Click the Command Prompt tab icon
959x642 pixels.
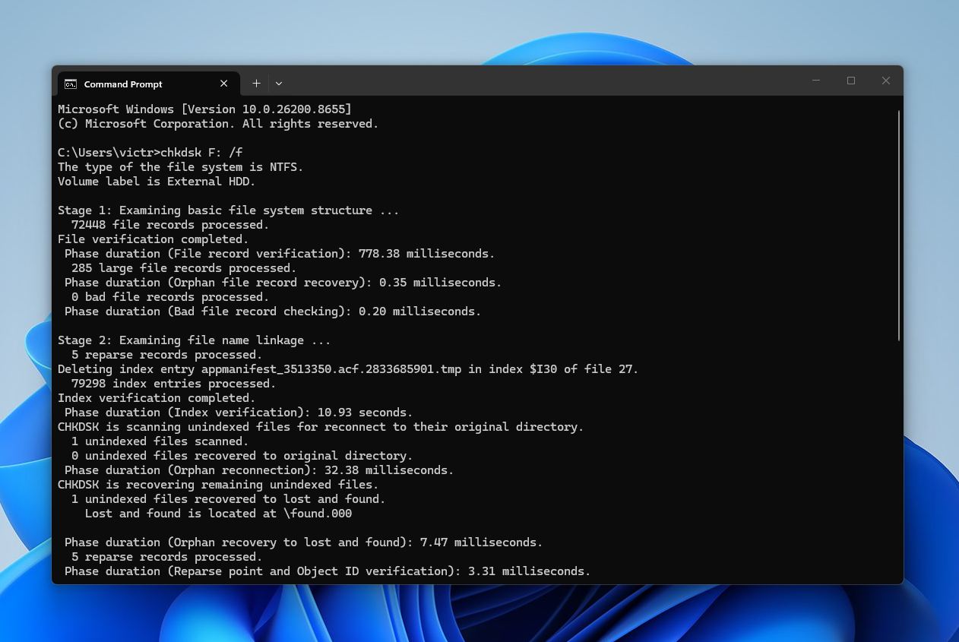click(71, 84)
